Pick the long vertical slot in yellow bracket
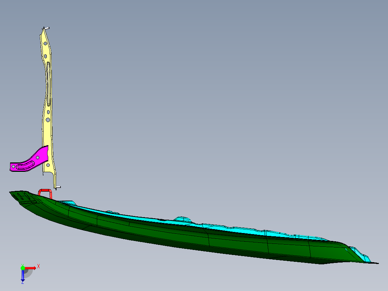The height and width of the screenshot is (291, 388). tap(49, 84)
